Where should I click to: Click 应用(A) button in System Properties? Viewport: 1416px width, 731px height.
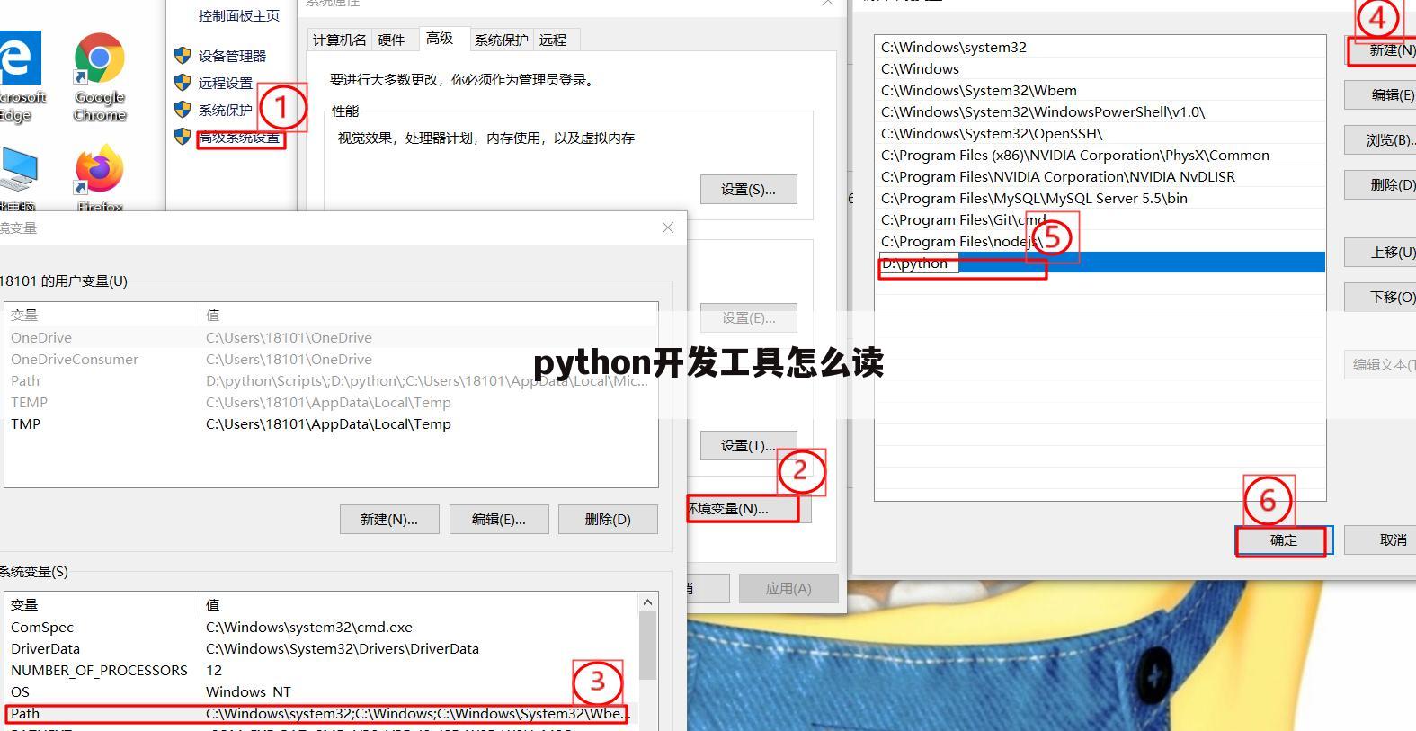click(x=788, y=588)
